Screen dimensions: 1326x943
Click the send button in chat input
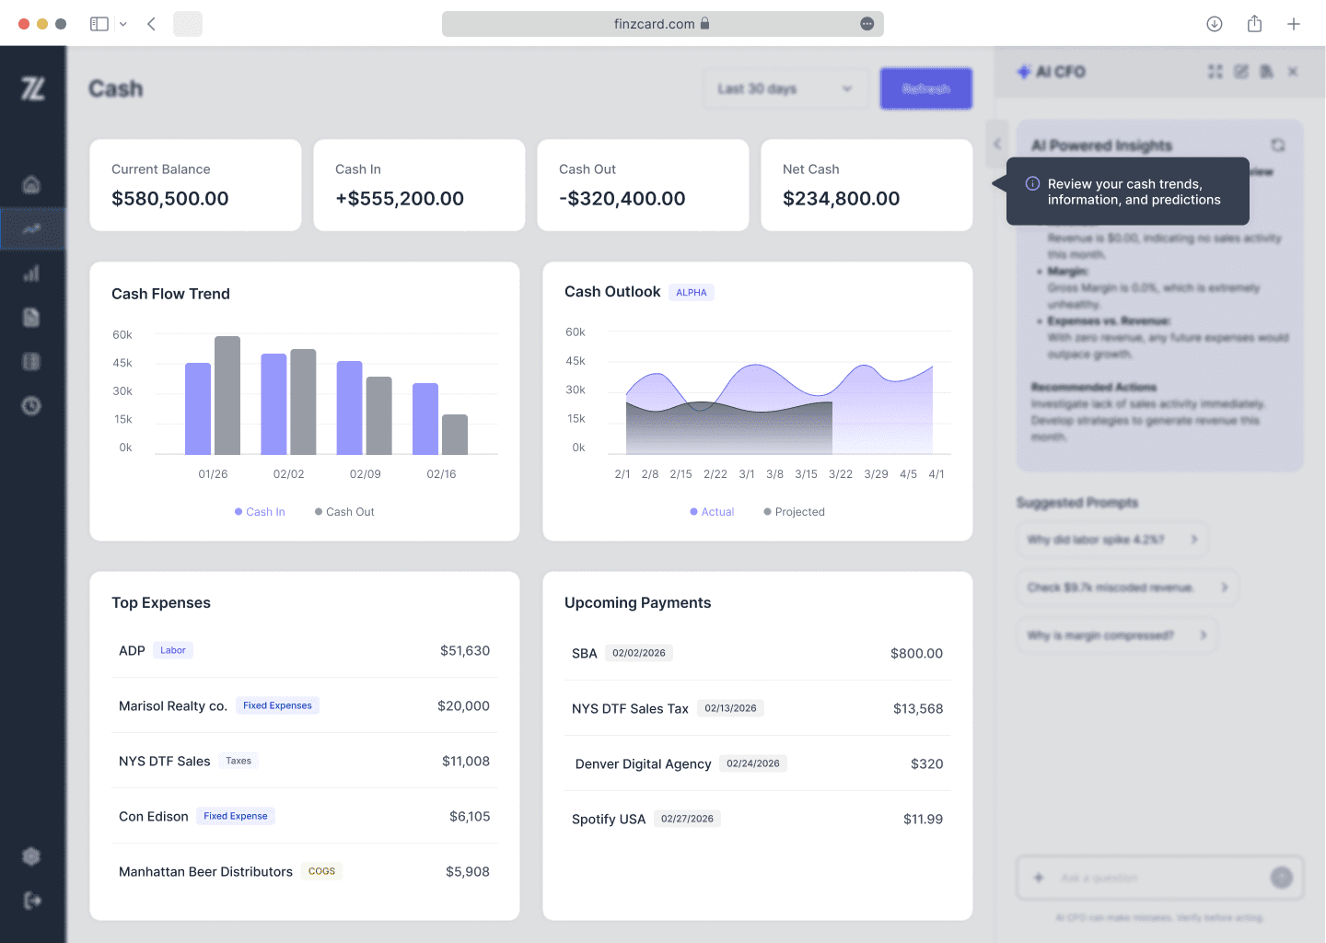pyautogui.click(x=1282, y=878)
